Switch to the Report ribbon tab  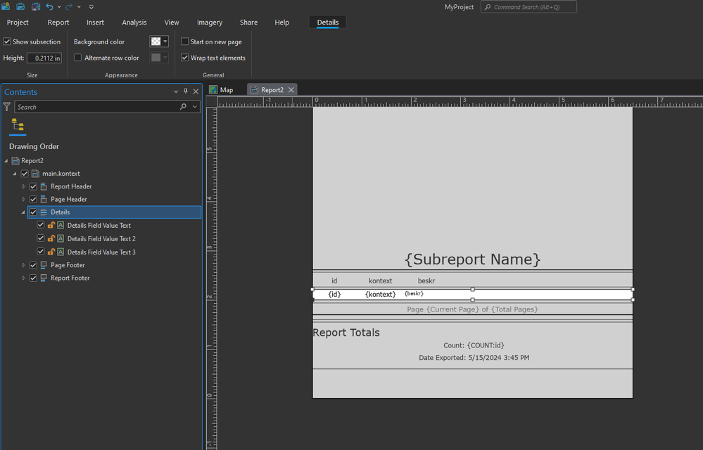tap(58, 22)
